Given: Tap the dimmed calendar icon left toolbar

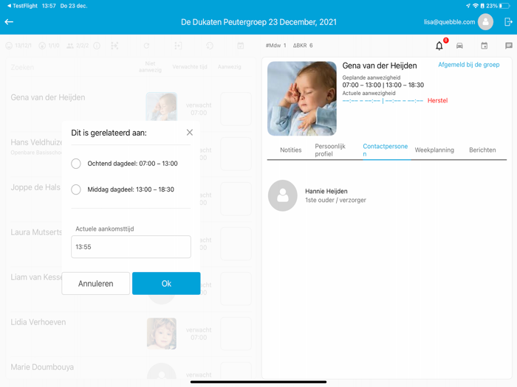Looking at the screenshot, I should [241, 46].
